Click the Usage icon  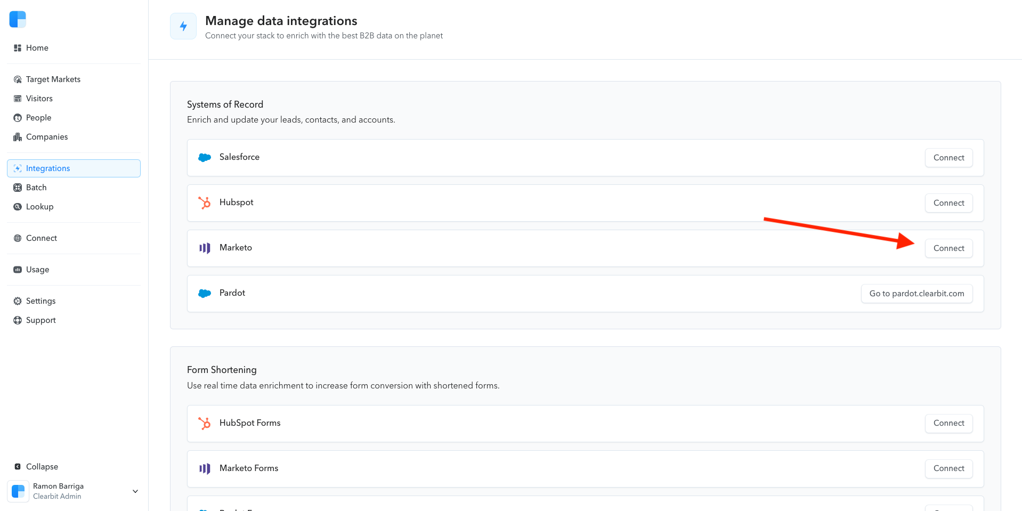coord(18,270)
